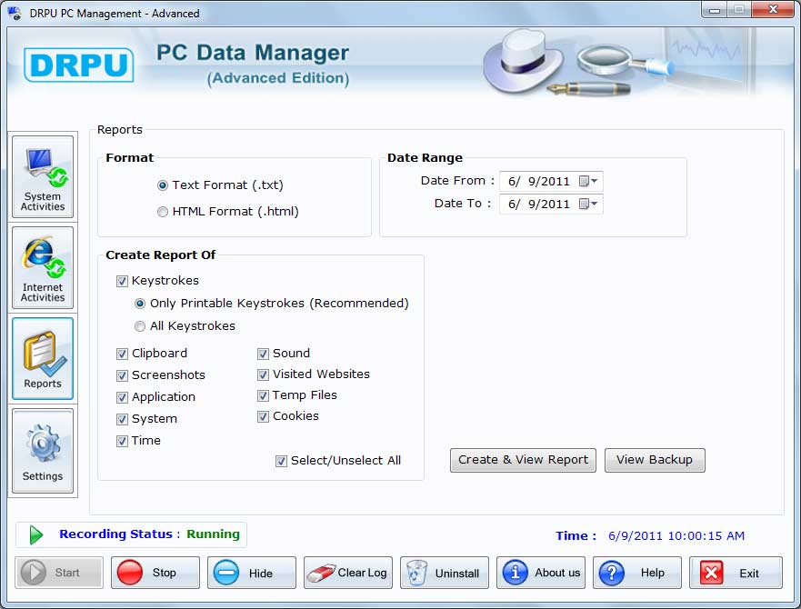Open the Settings gear panel

click(x=43, y=451)
